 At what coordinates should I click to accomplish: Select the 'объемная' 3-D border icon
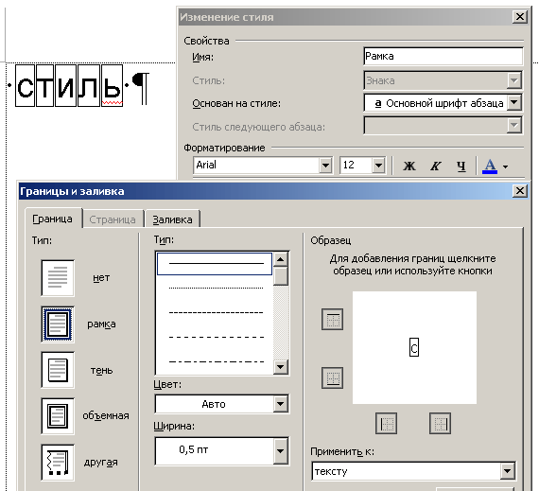58,416
